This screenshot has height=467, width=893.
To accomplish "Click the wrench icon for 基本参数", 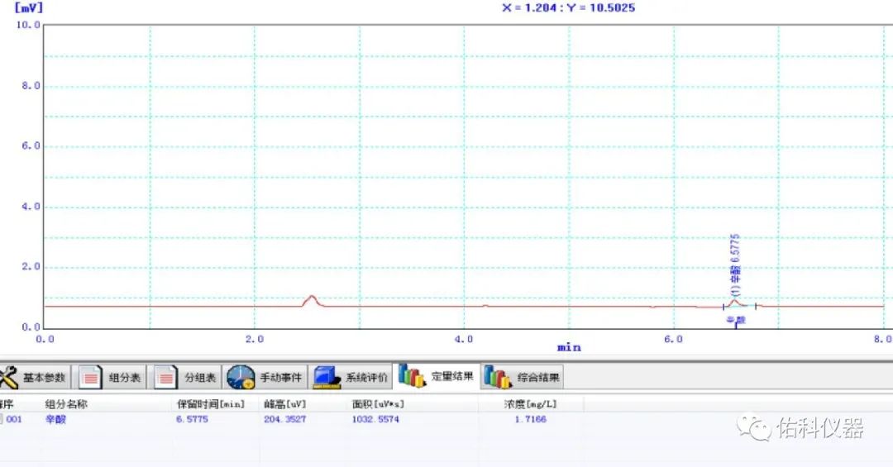I will pyautogui.click(x=8, y=378).
